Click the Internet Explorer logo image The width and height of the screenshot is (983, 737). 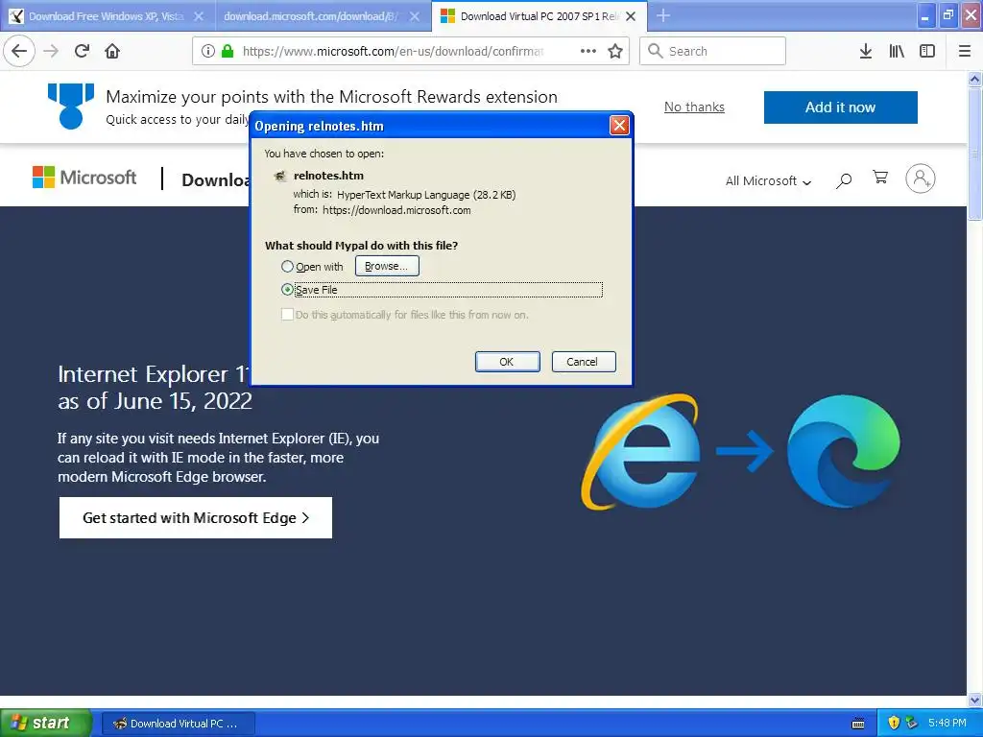click(x=641, y=451)
